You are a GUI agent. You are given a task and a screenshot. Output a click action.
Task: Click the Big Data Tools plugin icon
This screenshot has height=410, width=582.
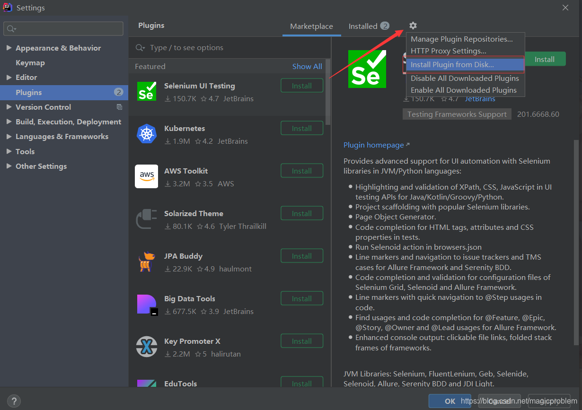tap(147, 305)
